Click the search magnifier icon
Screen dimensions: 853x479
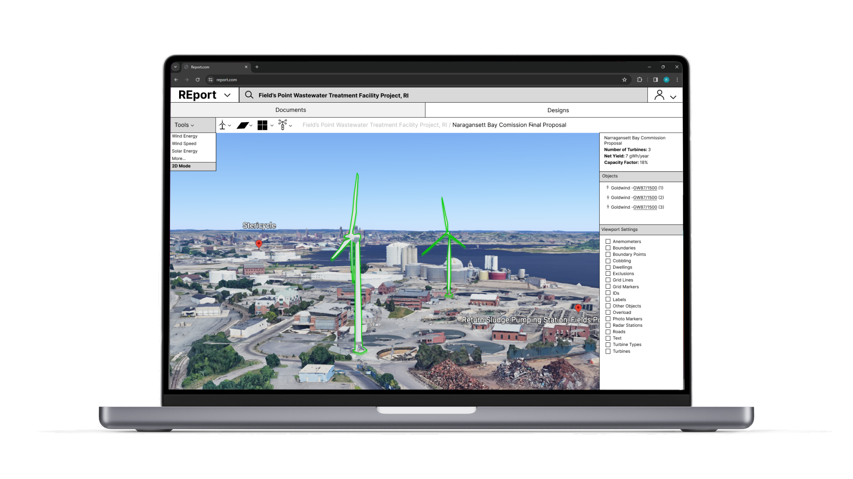(249, 95)
